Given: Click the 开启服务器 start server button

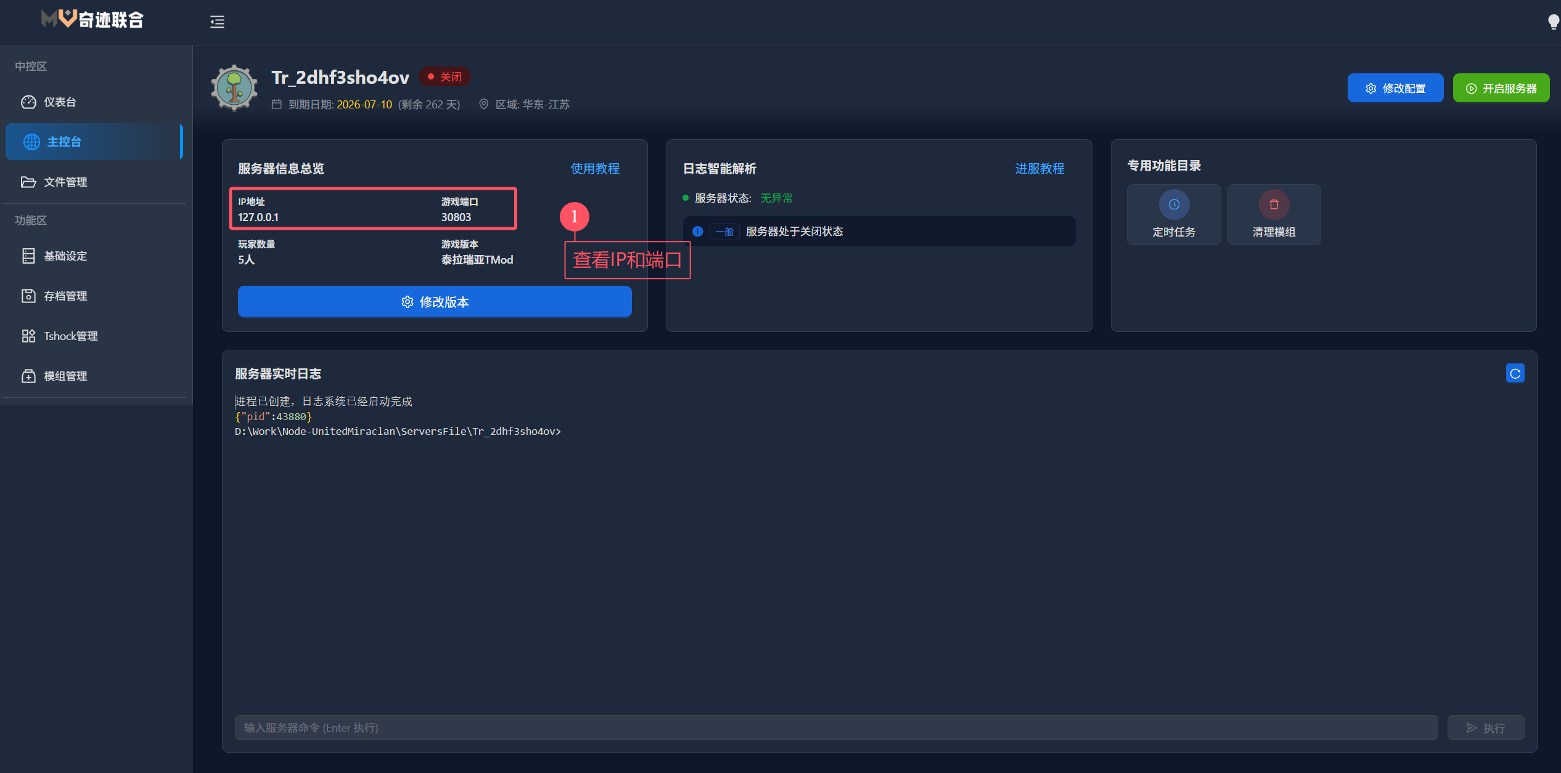Looking at the screenshot, I should [1501, 88].
